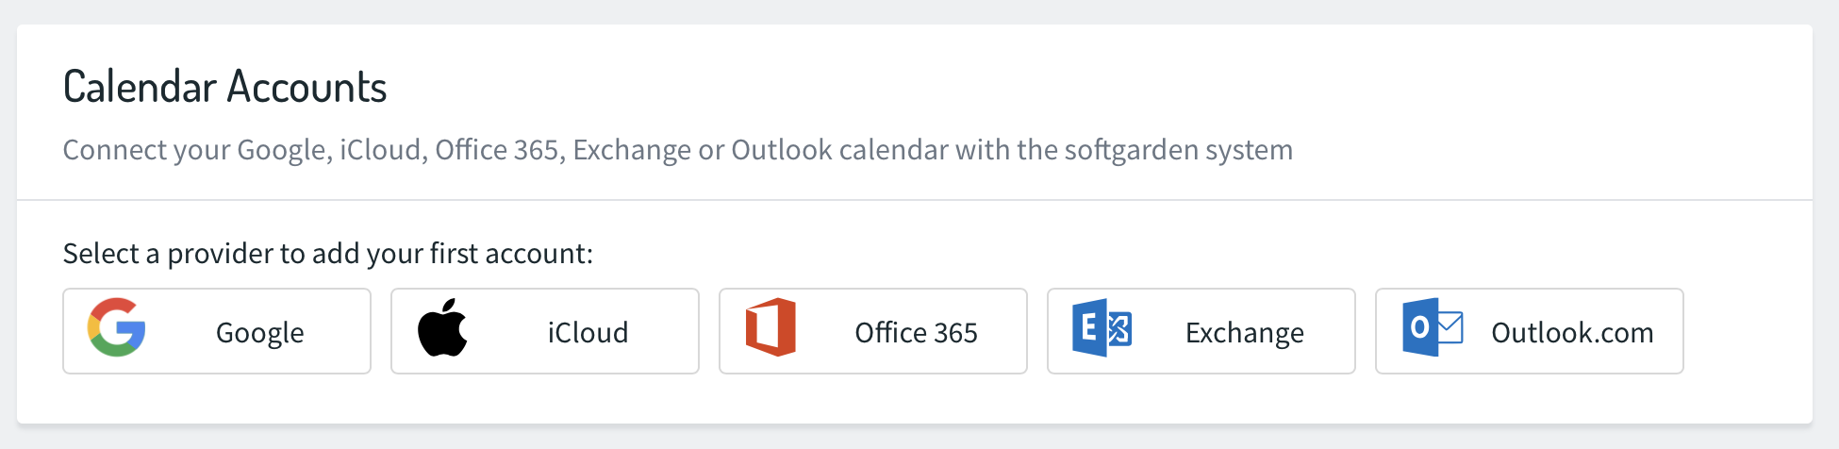The width and height of the screenshot is (1839, 449).
Task: Click the red Office 365 logo
Action: pyautogui.click(x=770, y=327)
